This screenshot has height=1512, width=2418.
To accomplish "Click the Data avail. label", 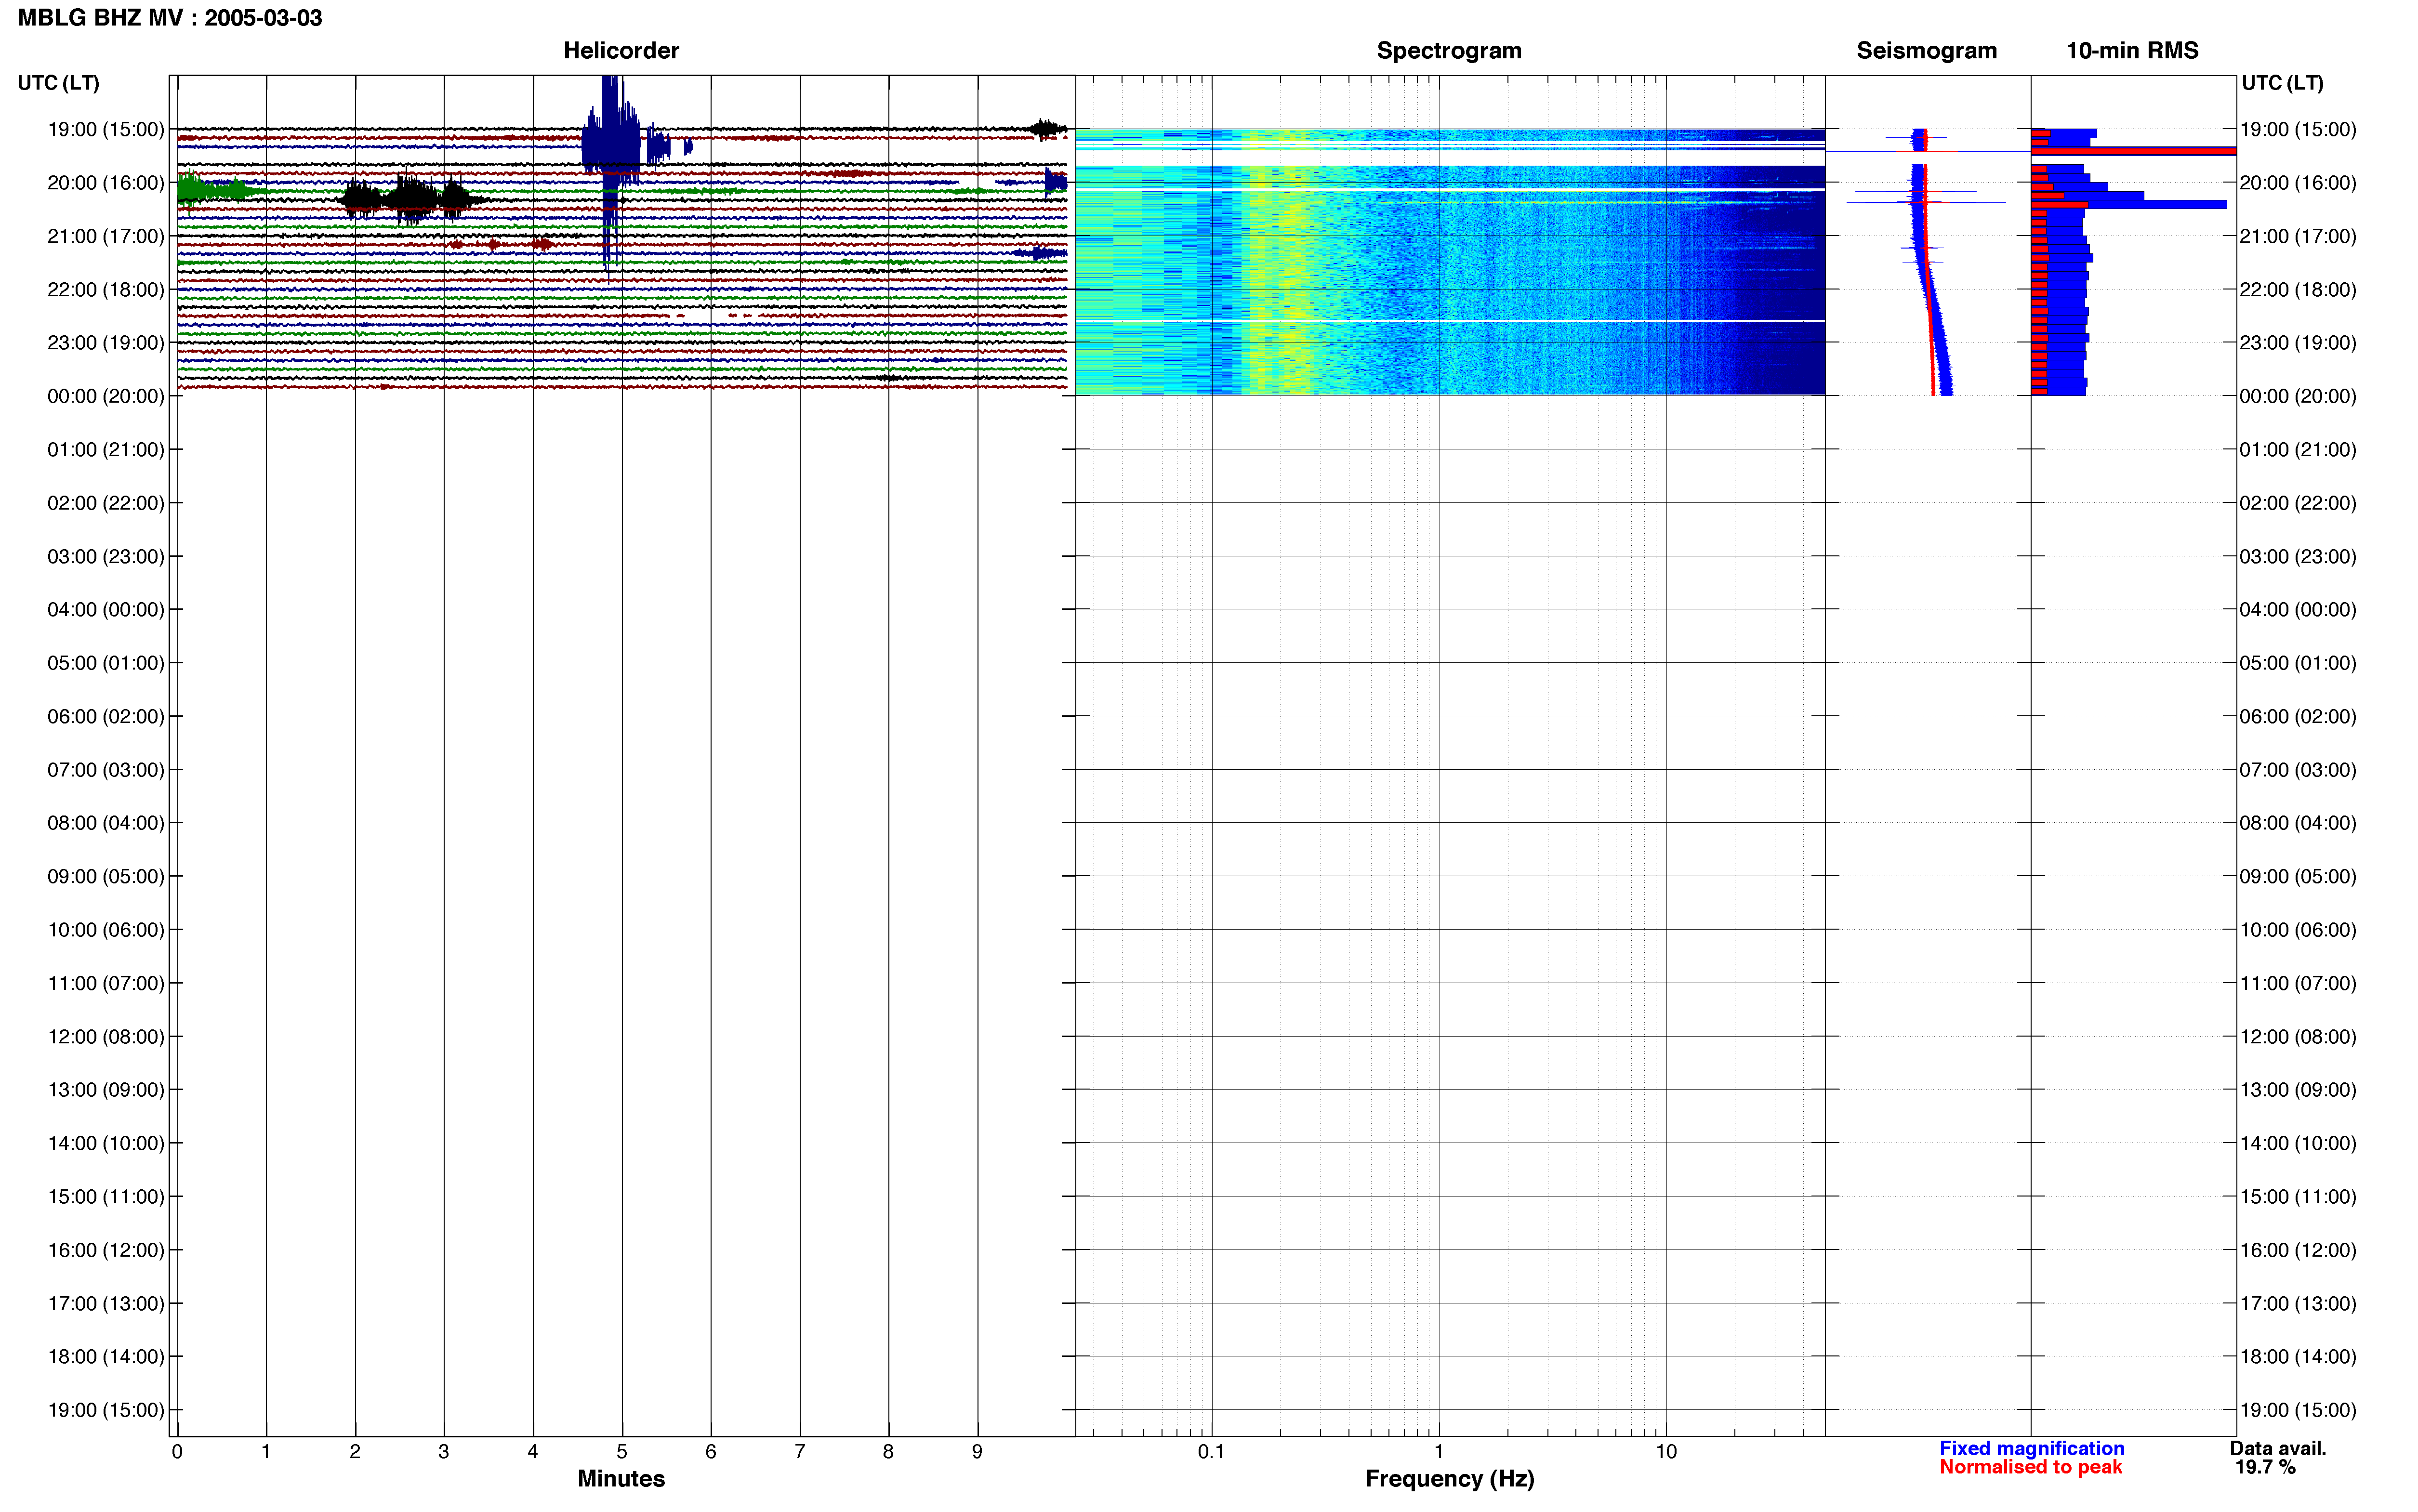I will (x=2277, y=1448).
